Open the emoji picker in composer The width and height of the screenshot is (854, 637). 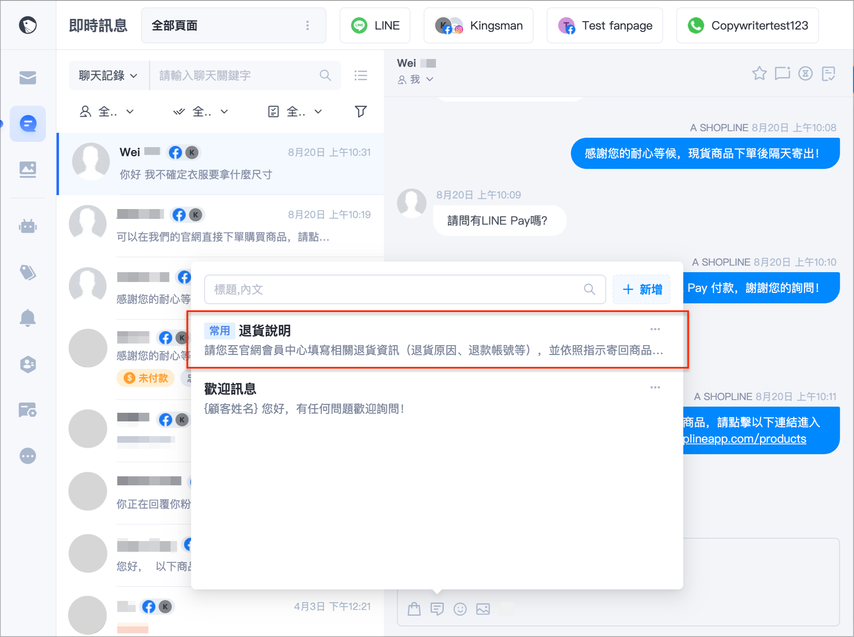(460, 609)
